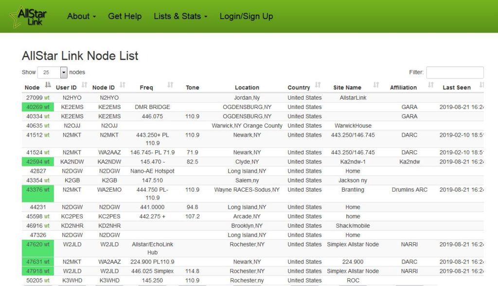Click the AllStar Link logo
The height and width of the screenshot is (286, 498).
coord(28,17)
